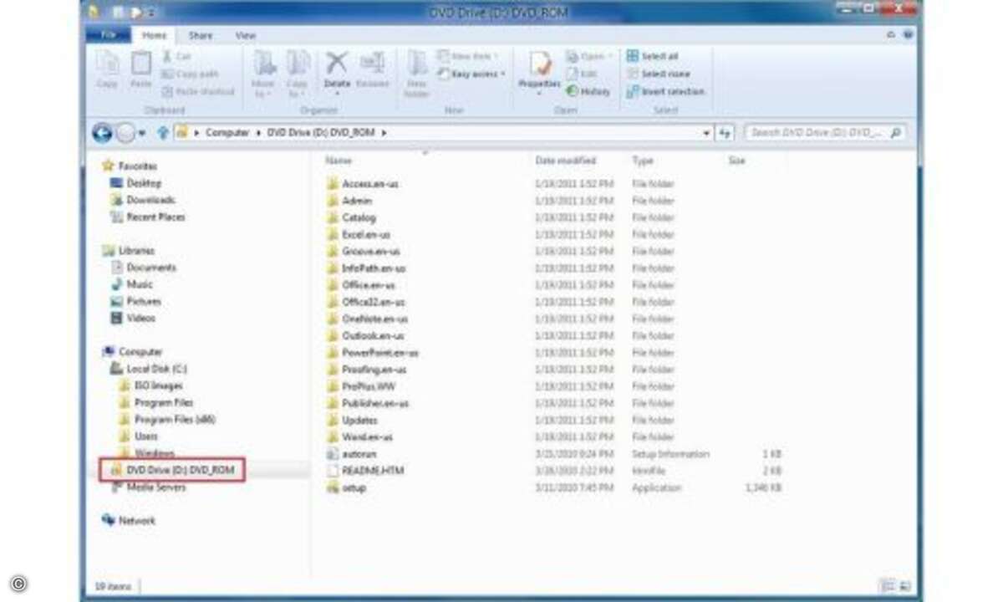Select Local Disk (C:) in the tree
This screenshot has height=602, width=1003.
tap(149, 369)
